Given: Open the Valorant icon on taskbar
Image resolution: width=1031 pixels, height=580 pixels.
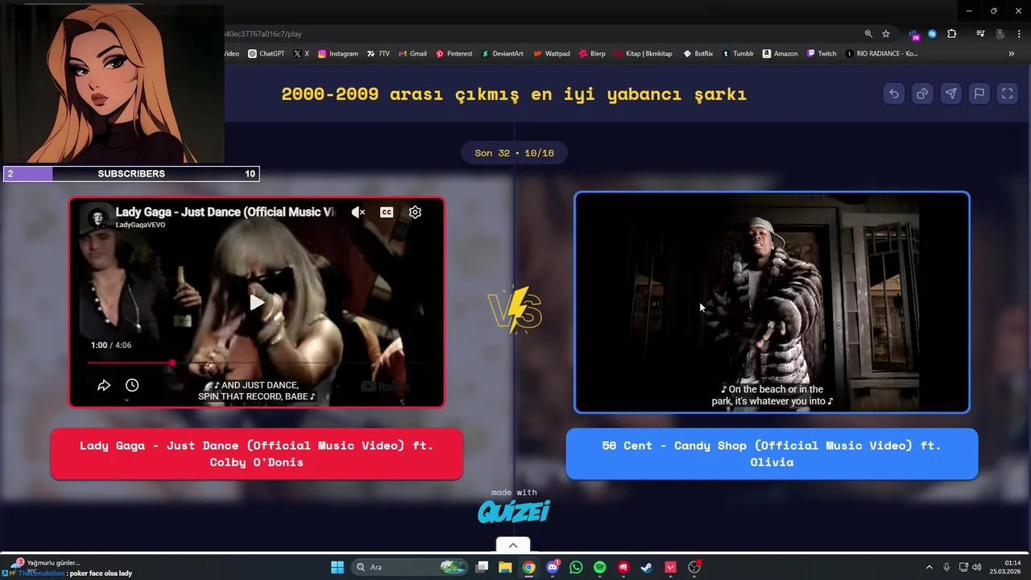Looking at the screenshot, I should pos(670,567).
